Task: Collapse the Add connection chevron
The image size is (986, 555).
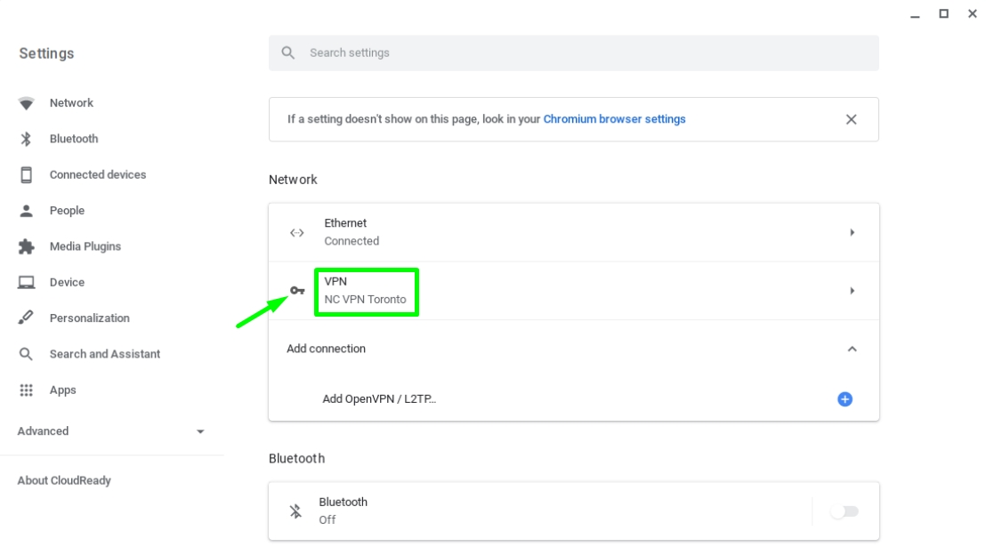Action: (x=852, y=349)
